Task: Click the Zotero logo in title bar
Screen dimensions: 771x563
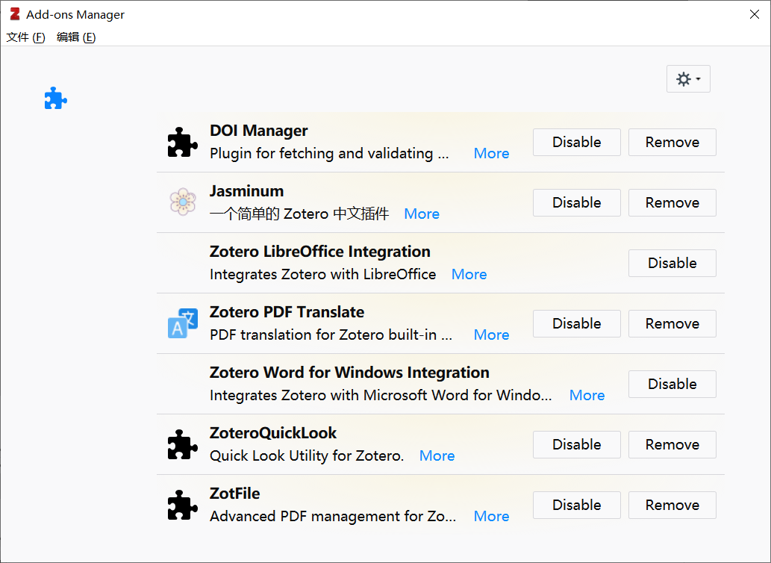Action: click(x=14, y=14)
